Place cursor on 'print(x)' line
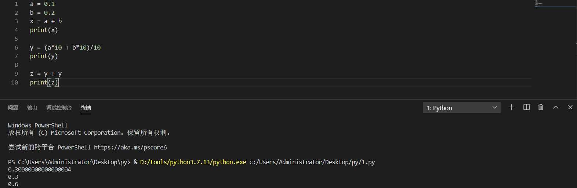Image resolution: width=577 pixels, height=188 pixels. click(44, 30)
